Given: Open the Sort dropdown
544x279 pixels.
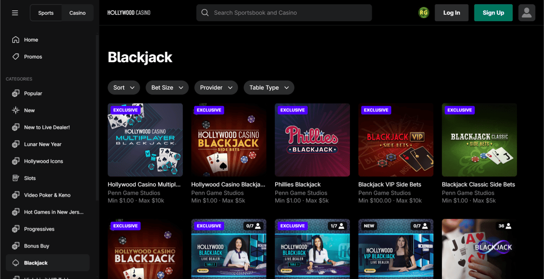Looking at the screenshot, I should pyautogui.click(x=124, y=87).
